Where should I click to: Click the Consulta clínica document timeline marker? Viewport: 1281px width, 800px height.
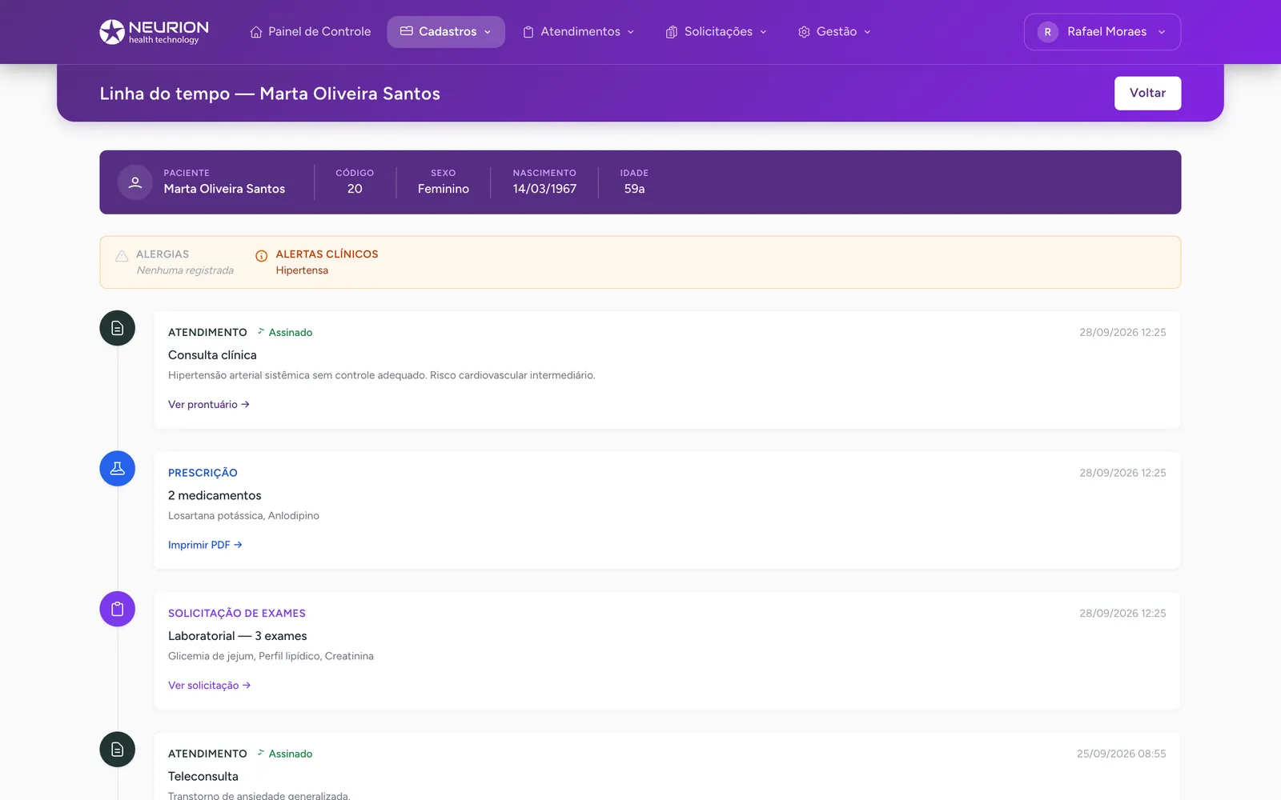pos(117,328)
